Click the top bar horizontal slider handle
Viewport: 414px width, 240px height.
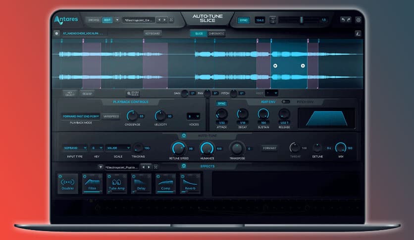pyautogui.click(x=301, y=20)
